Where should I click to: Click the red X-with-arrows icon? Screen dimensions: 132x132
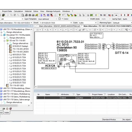128,15
